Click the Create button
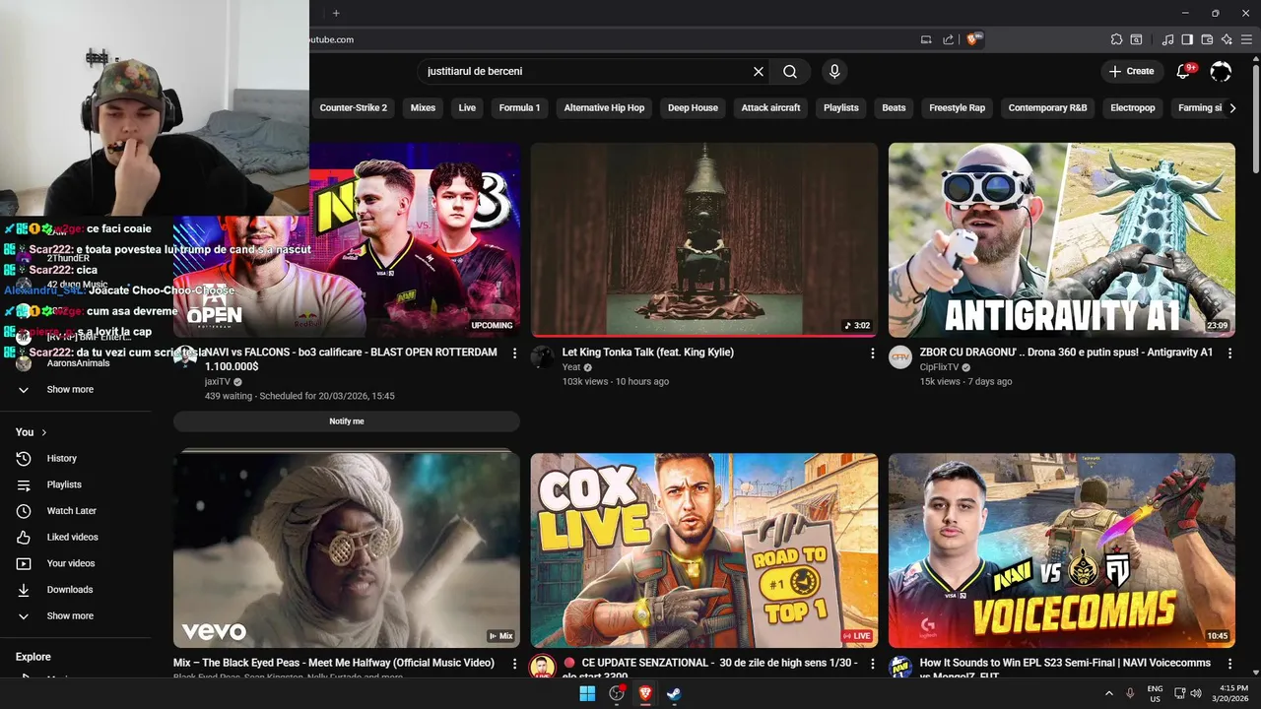The height and width of the screenshot is (709, 1261). pyautogui.click(x=1131, y=71)
